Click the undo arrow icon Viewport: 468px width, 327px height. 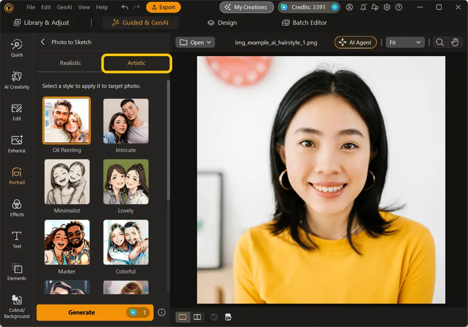point(125,7)
